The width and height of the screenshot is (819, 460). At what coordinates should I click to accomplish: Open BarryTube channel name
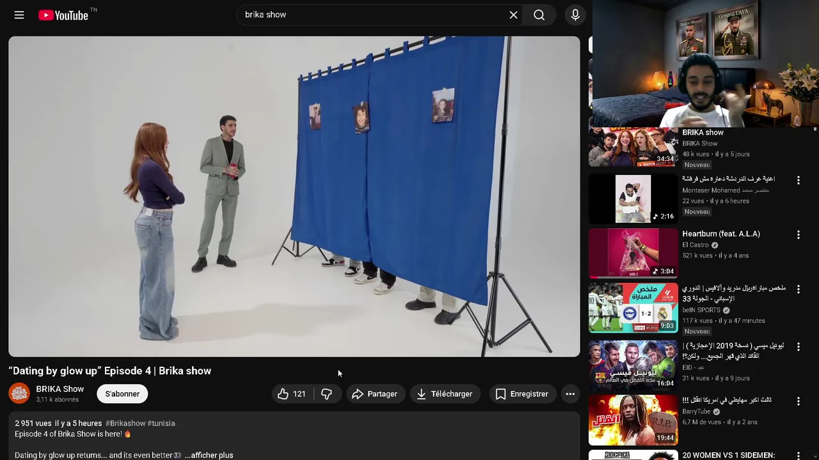coord(696,412)
